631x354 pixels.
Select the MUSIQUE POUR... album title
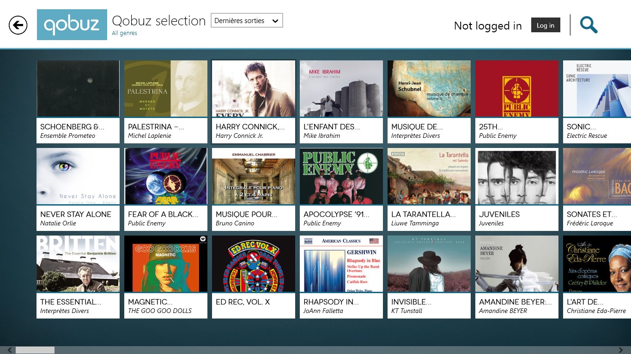point(247,214)
